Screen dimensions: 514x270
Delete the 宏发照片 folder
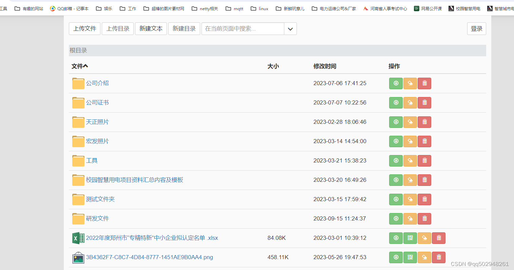point(424,141)
